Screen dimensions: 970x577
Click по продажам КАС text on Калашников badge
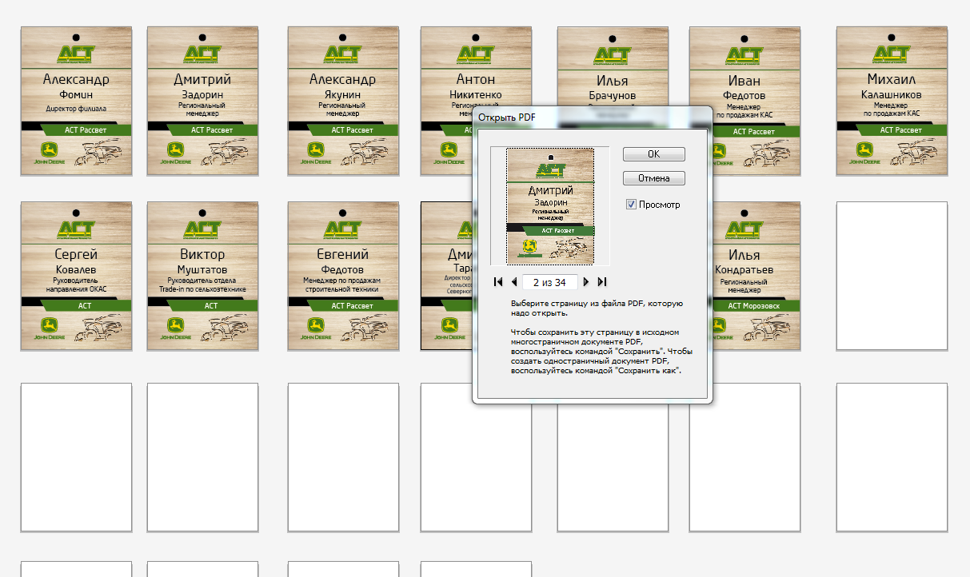892,113
